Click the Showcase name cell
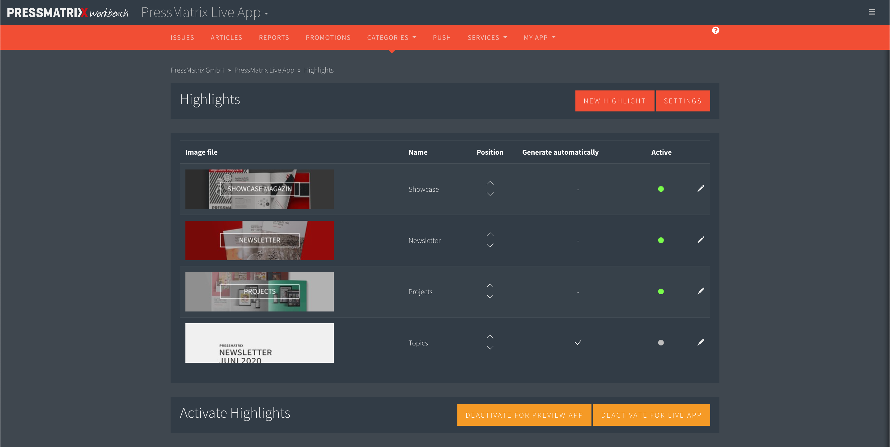Image resolution: width=890 pixels, height=447 pixels. tap(424, 189)
